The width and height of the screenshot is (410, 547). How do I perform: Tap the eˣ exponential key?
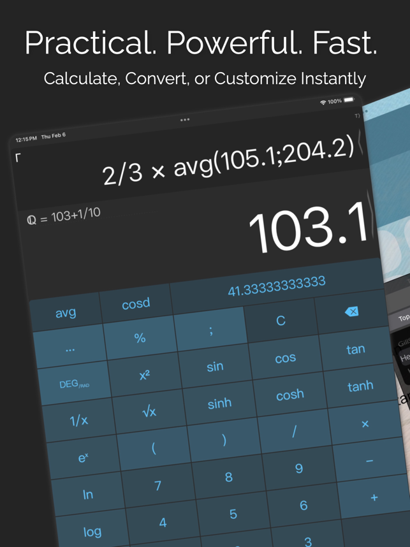point(83,457)
